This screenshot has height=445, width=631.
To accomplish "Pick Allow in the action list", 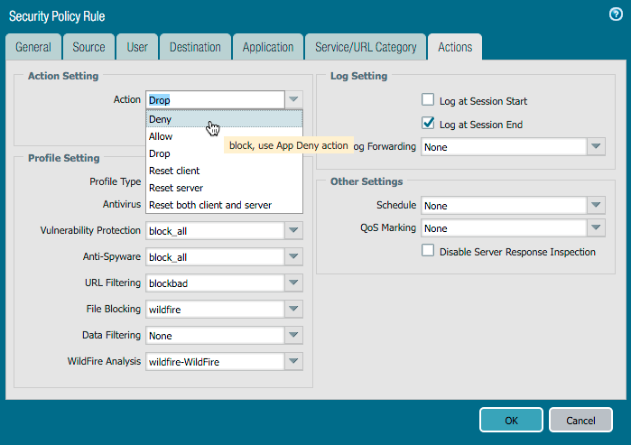I will pyautogui.click(x=161, y=136).
